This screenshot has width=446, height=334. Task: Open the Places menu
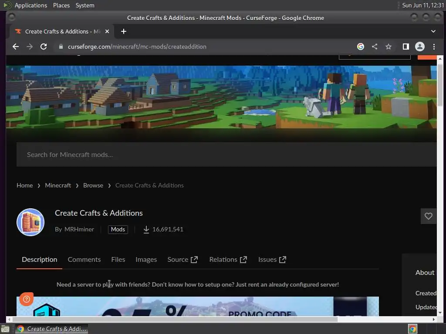[x=61, y=5]
